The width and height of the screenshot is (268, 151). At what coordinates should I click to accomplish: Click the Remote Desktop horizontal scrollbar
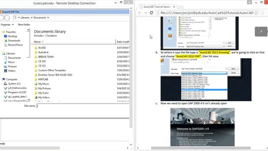click(30, 148)
